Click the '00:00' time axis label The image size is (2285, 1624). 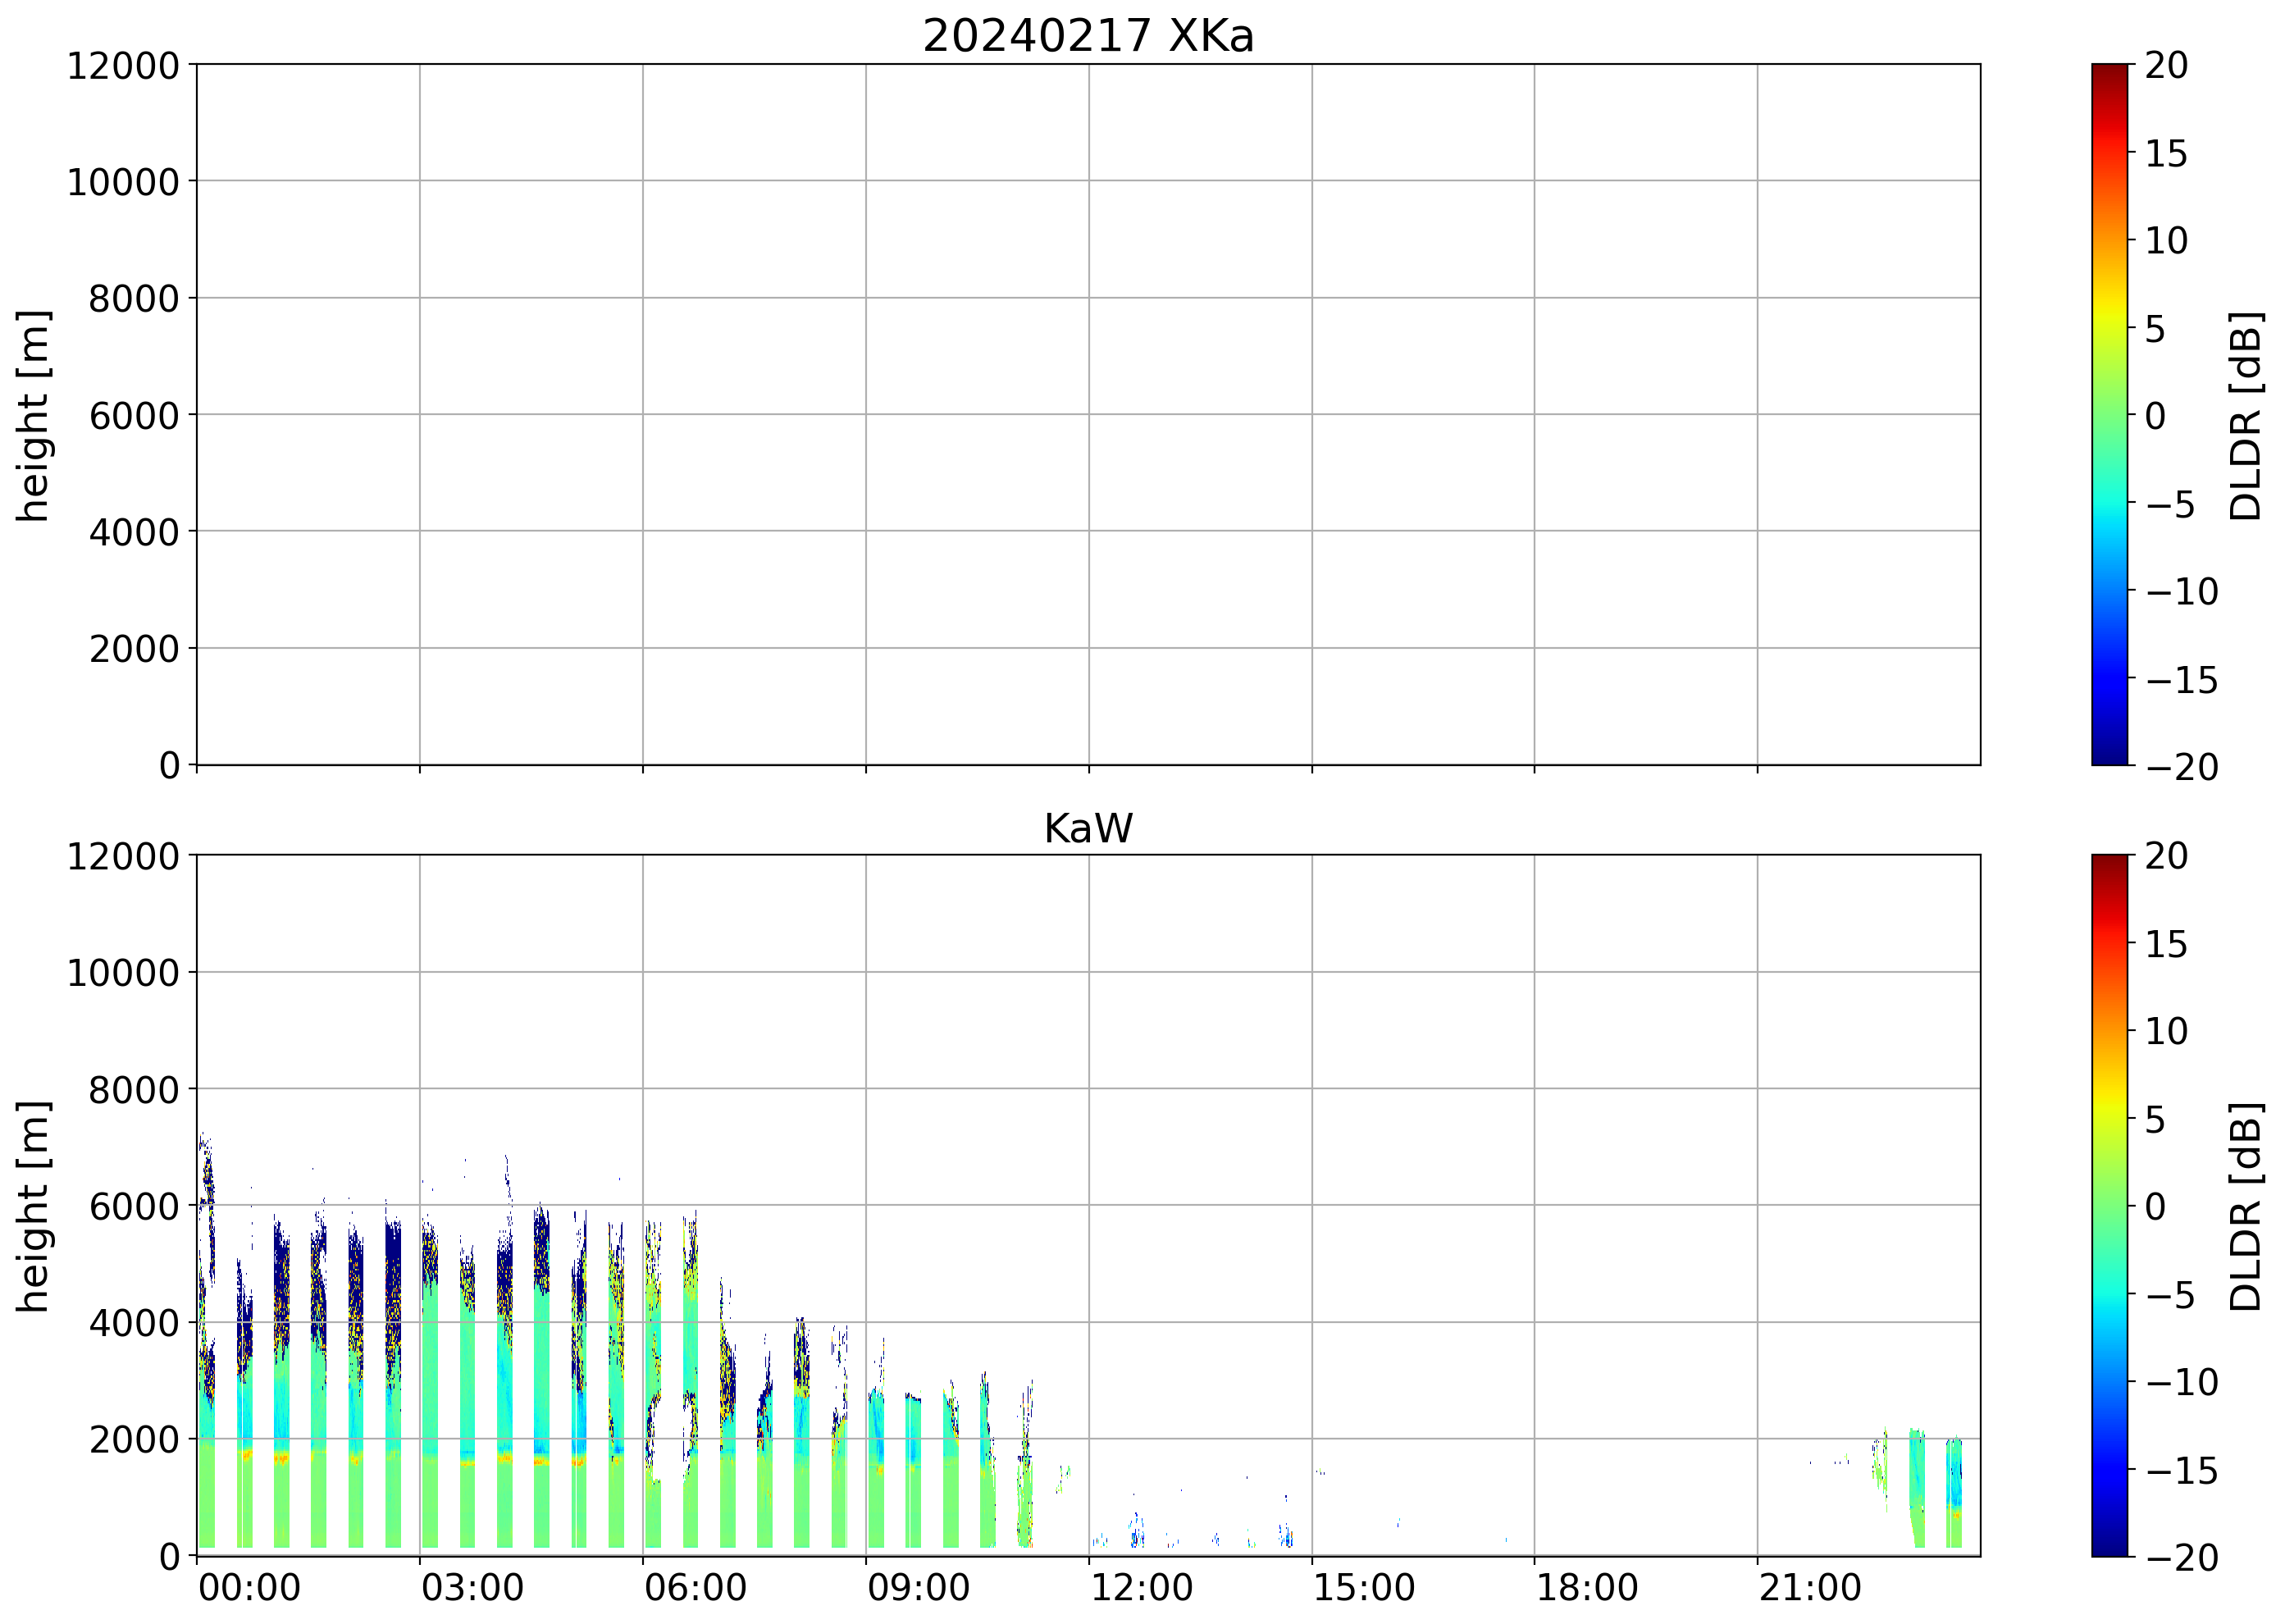[249, 1588]
